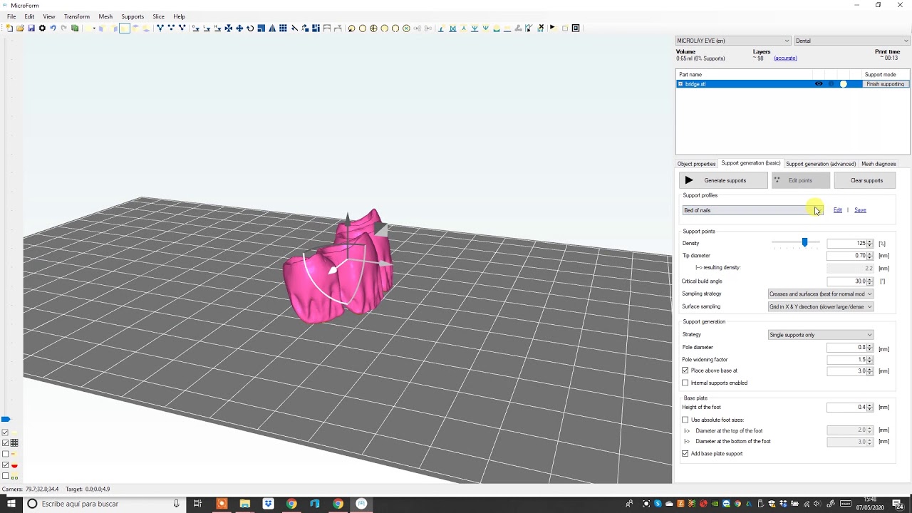Undo the last action with the blue arrow
Viewport: 912px width, 513px height.
tap(53, 28)
